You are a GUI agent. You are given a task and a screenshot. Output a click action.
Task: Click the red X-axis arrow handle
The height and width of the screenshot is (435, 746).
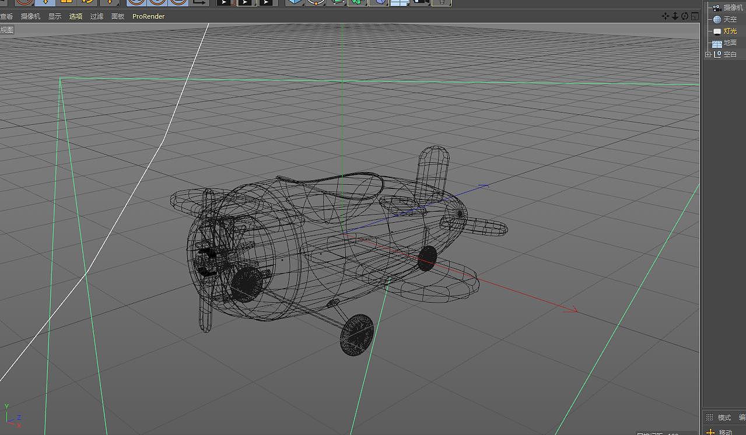pyautogui.click(x=571, y=309)
